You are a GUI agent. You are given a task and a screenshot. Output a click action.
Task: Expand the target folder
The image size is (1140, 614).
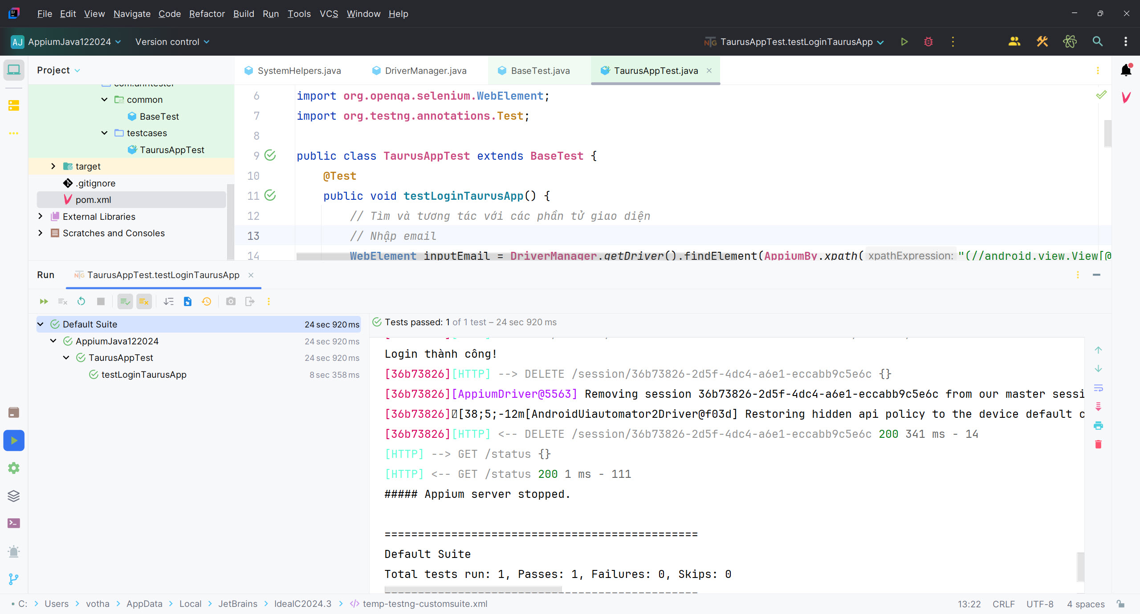pyautogui.click(x=53, y=166)
